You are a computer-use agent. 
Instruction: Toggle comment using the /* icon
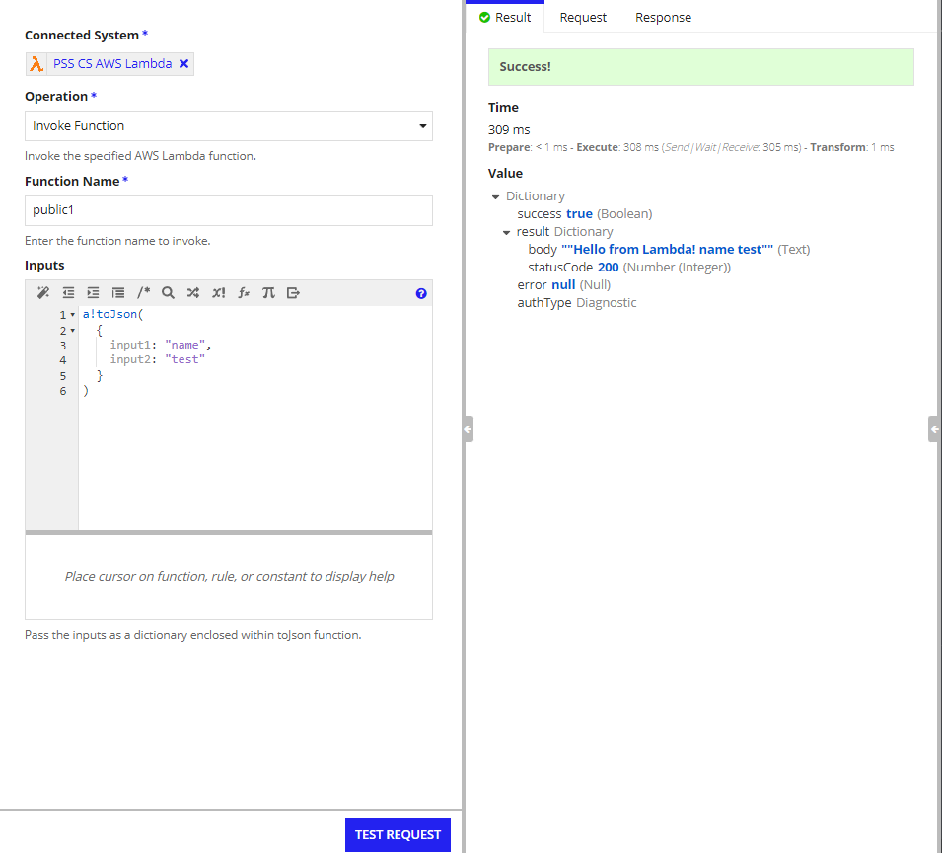click(143, 293)
